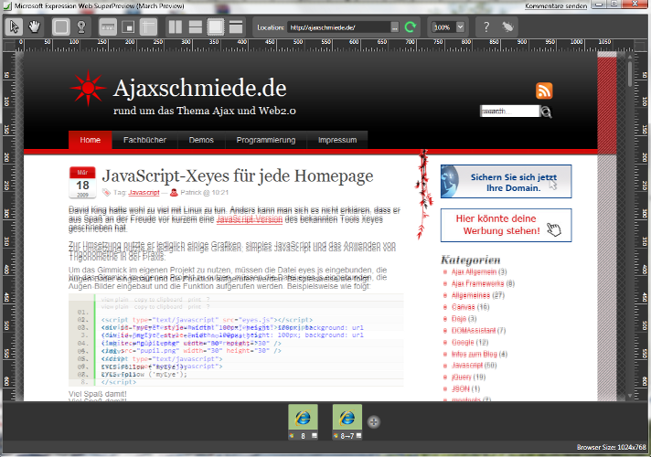Click the Kategorien sidebar heading
The image size is (651, 457).
click(470, 260)
